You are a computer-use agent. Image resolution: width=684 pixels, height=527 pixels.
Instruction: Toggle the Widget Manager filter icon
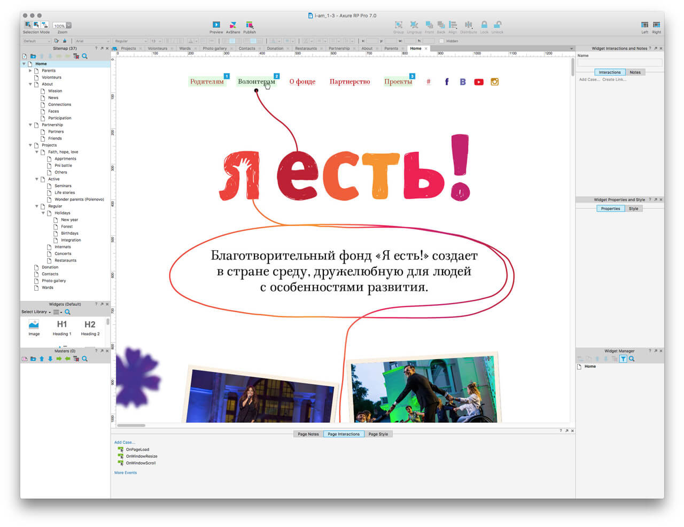[623, 359]
